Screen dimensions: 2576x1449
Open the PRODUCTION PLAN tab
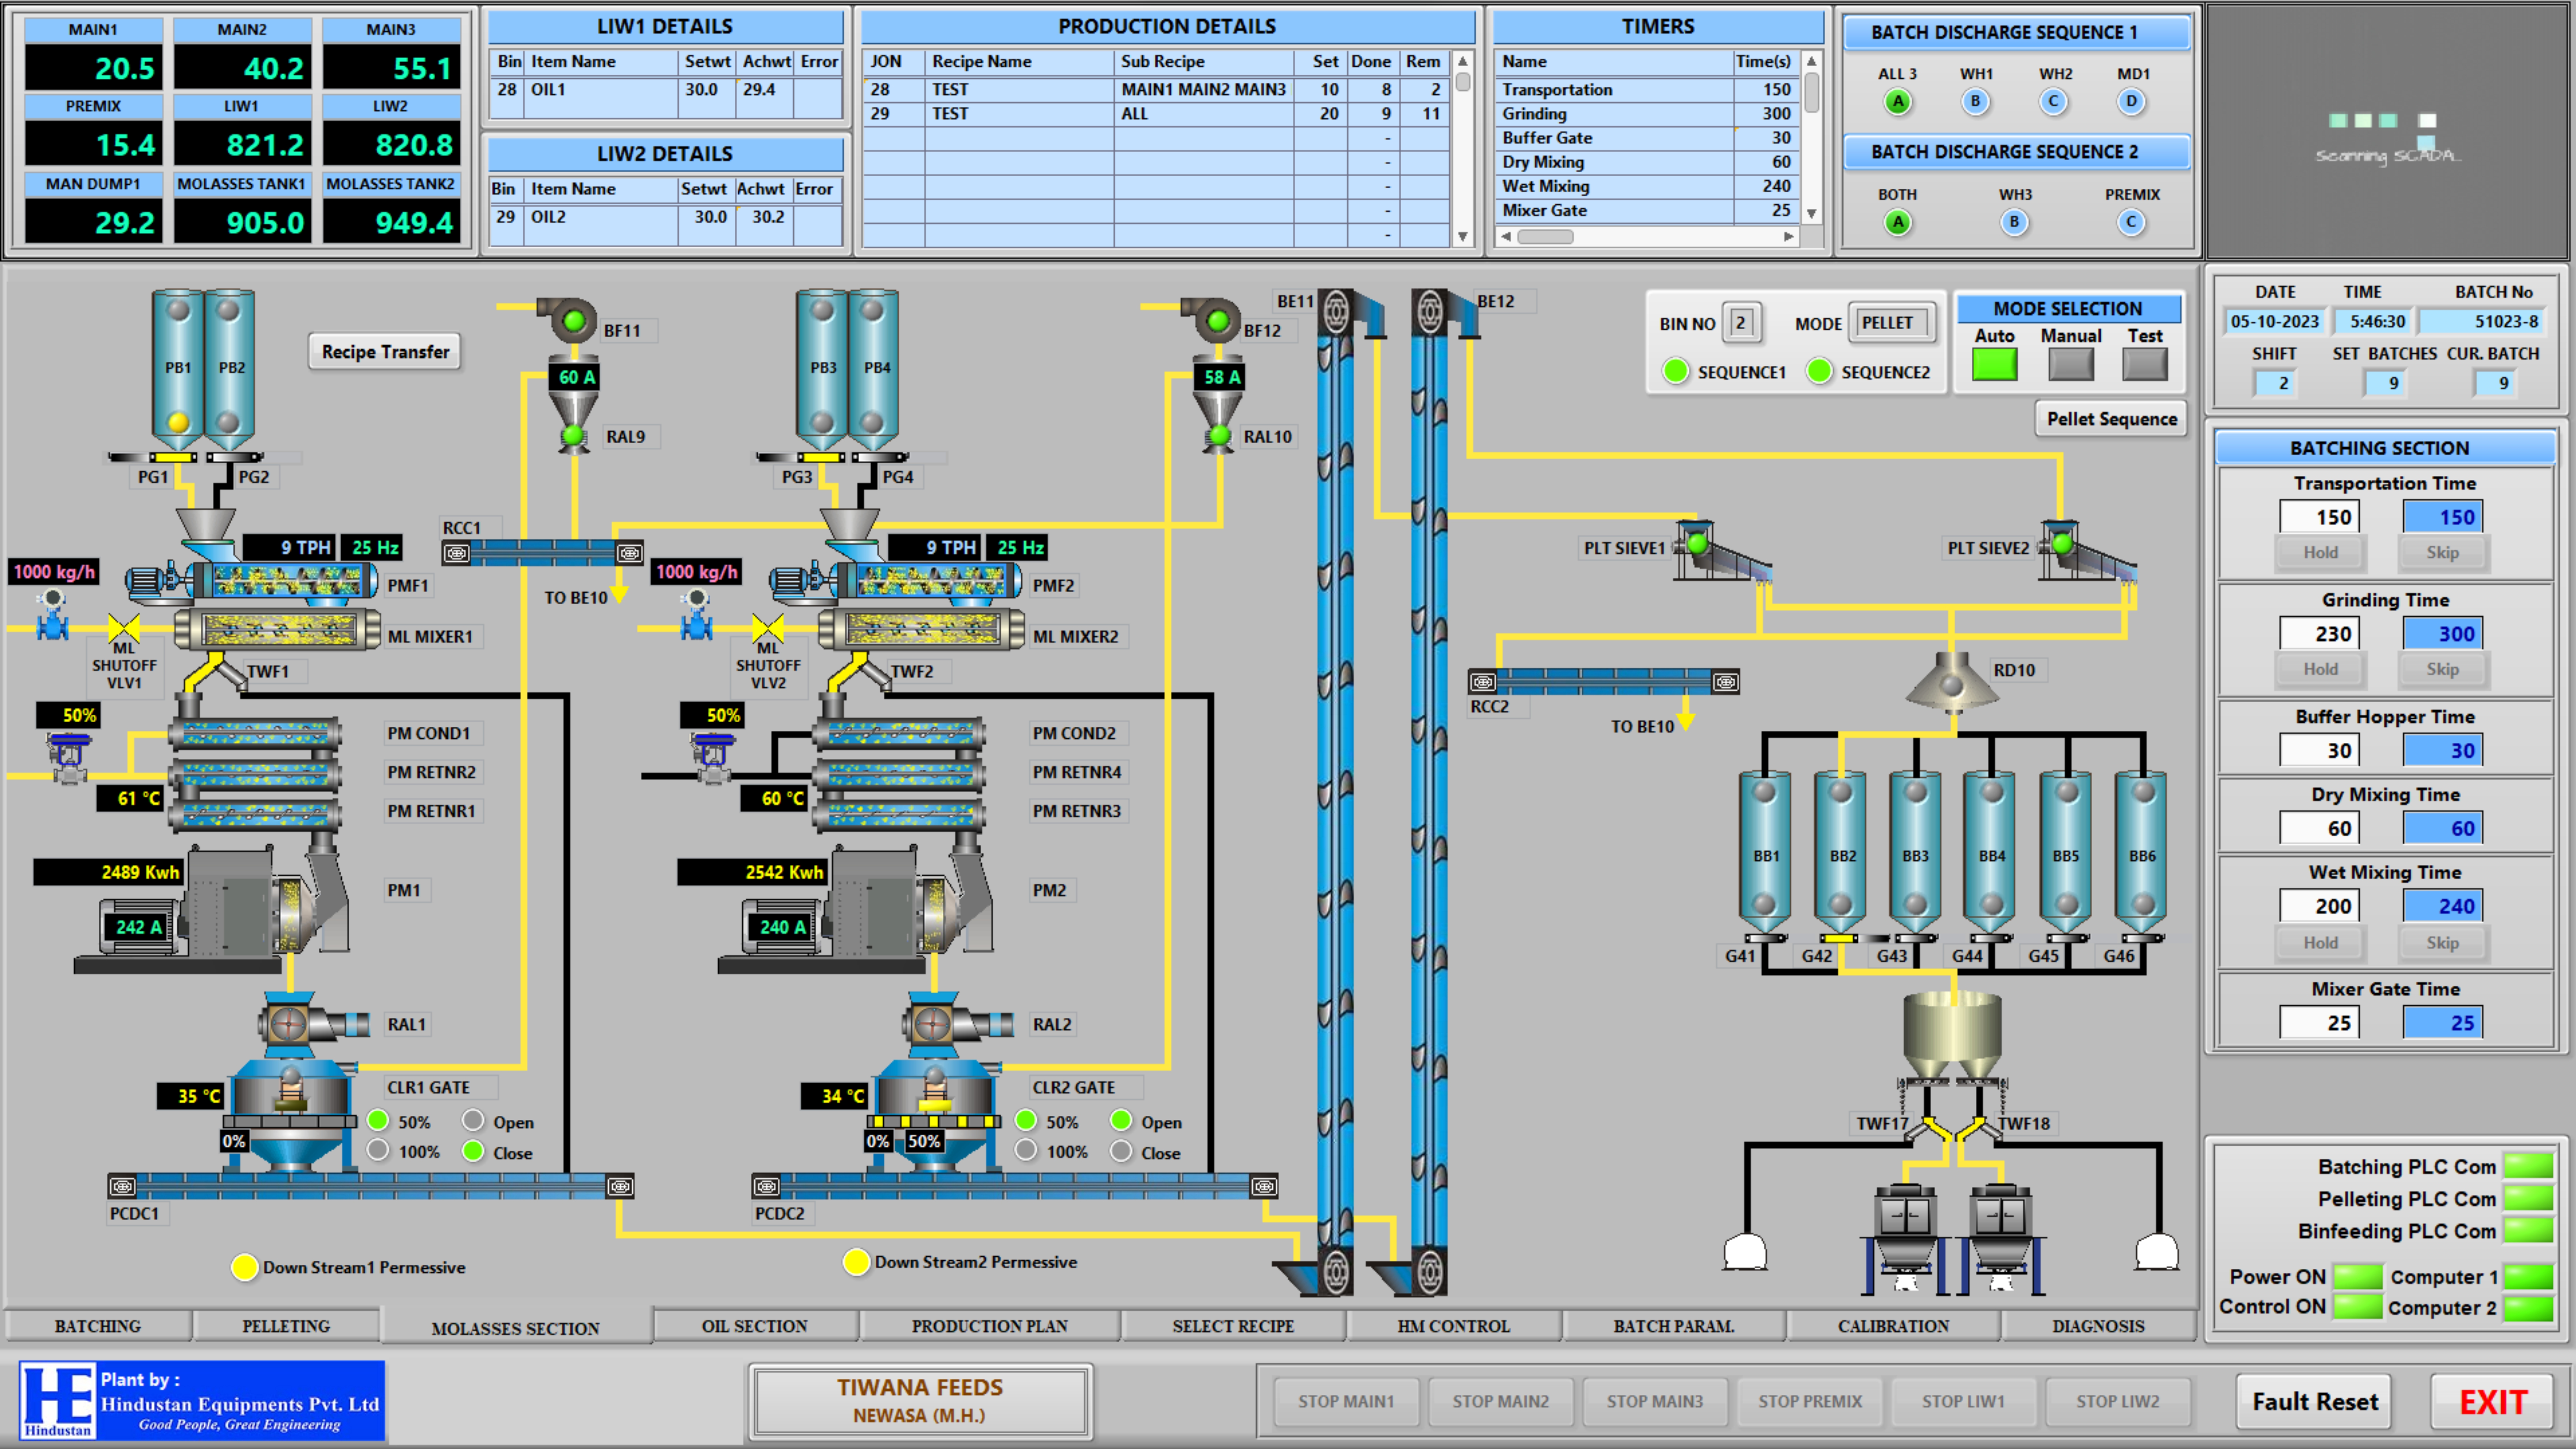pos(990,1326)
